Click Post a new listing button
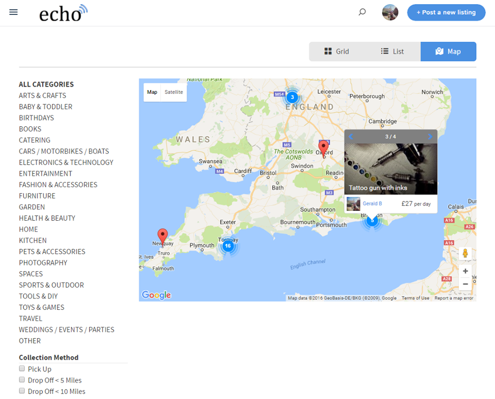Viewport: 495px width, 399px height. [446, 12]
